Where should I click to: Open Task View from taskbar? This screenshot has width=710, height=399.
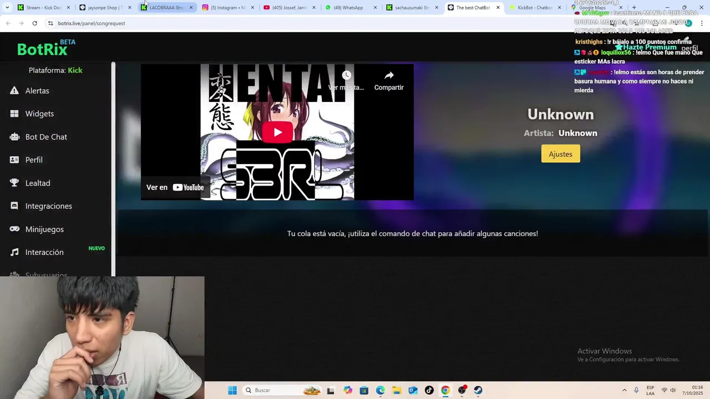tap(331, 390)
